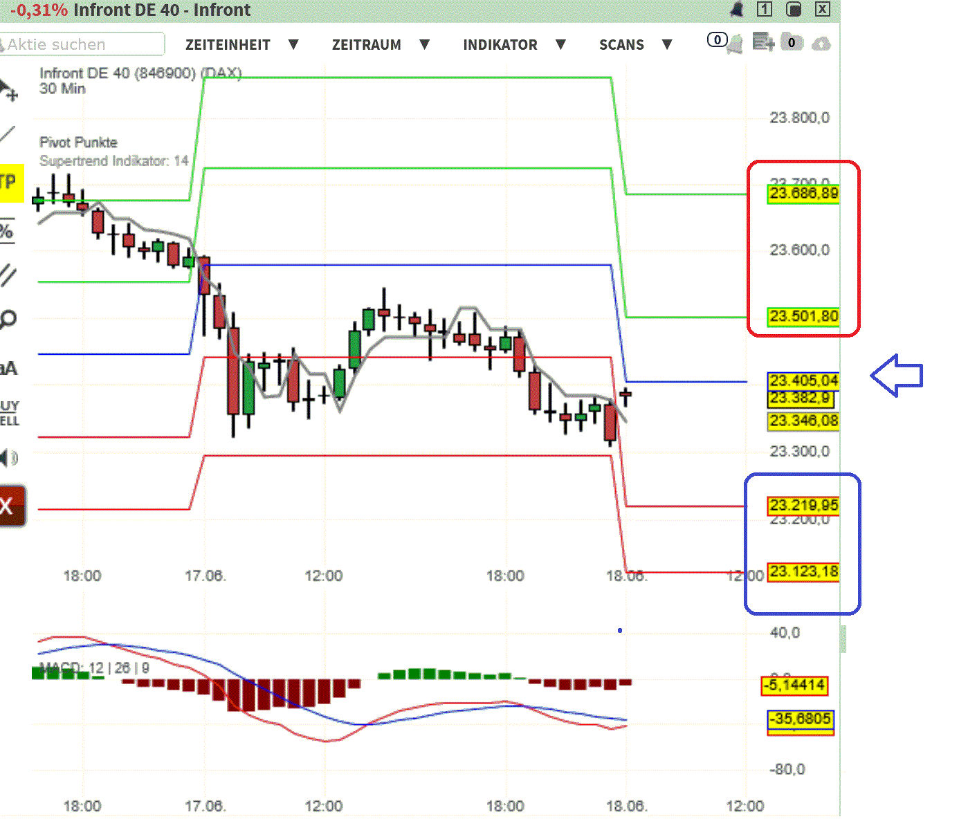Expand the ZEITRAUM selector

pyautogui.click(x=367, y=44)
